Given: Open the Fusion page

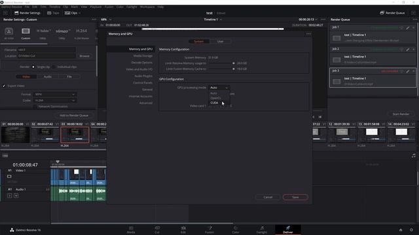Looking at the screenshot, I should point(209,230).
